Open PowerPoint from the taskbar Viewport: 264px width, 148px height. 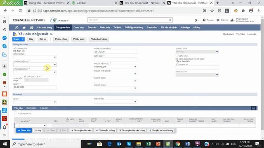(158, 144)
